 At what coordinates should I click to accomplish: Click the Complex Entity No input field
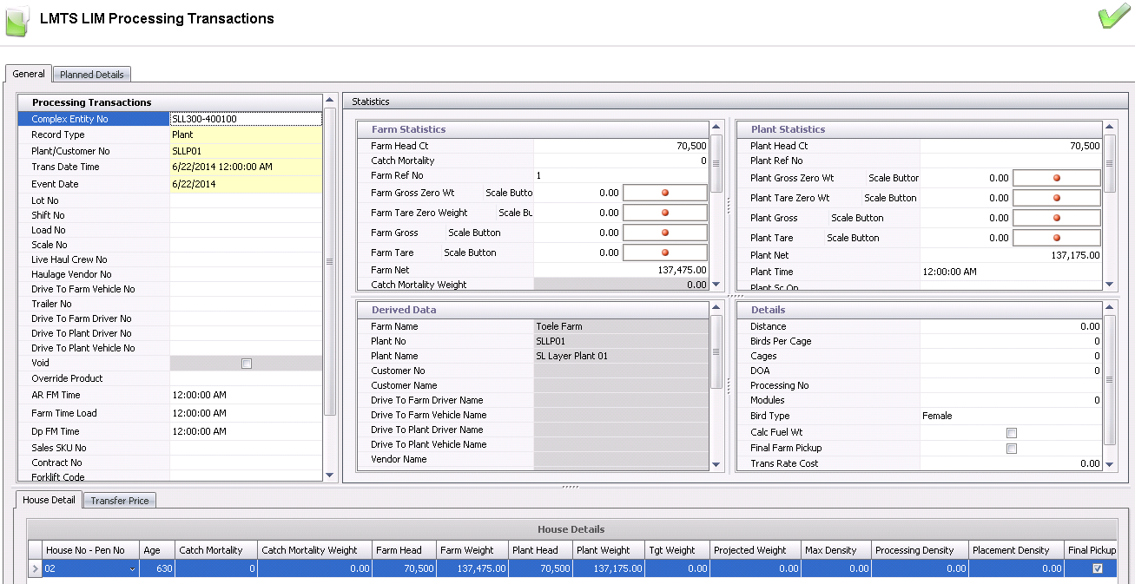246,119
